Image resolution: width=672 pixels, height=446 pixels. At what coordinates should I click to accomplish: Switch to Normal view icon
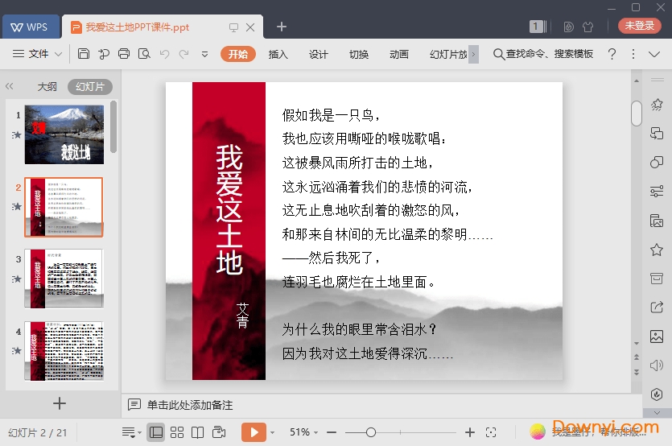click(156, 432)
